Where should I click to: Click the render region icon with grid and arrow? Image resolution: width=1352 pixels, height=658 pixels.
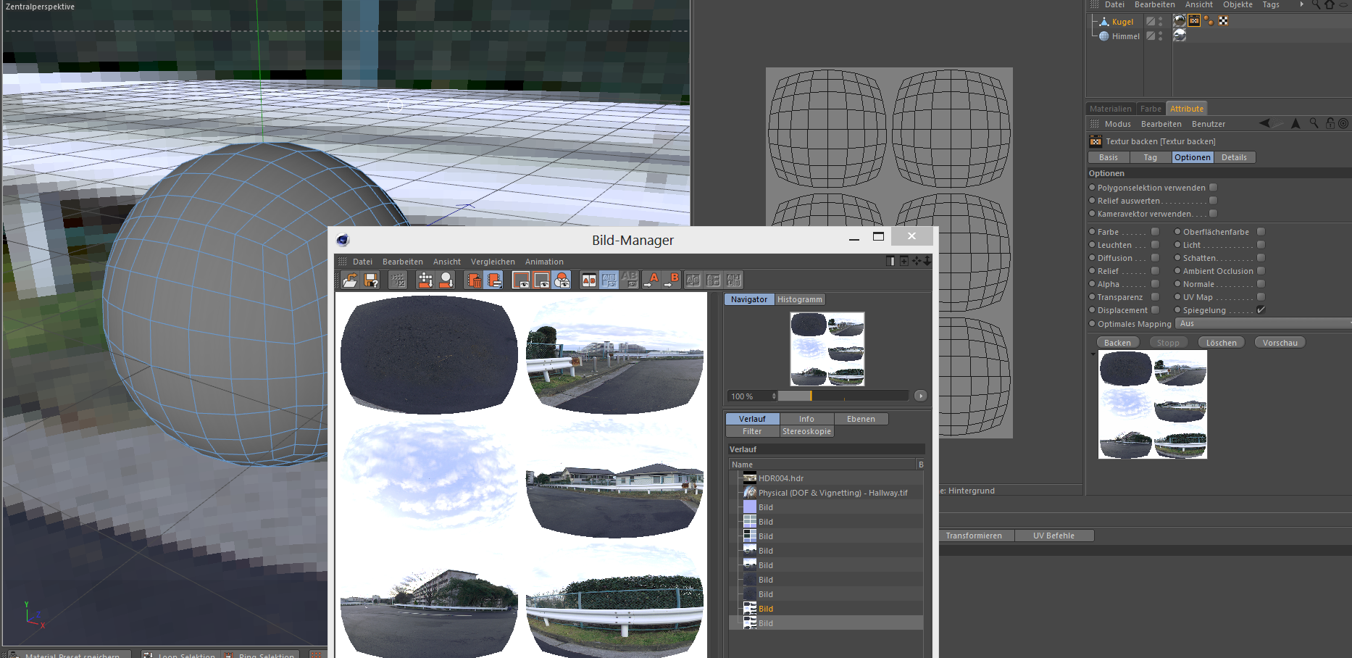pos(425,280)
